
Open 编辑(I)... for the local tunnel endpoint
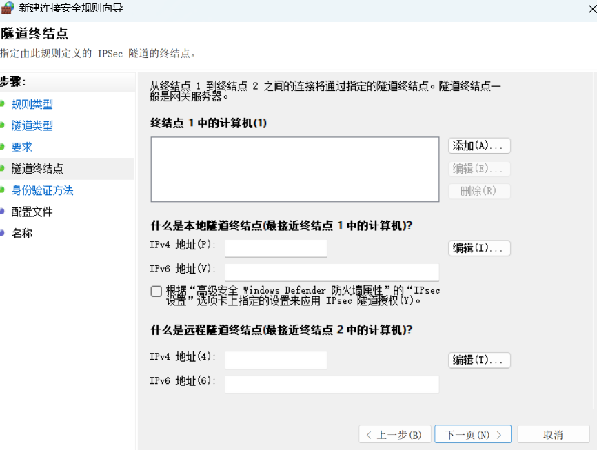[479, 248]
